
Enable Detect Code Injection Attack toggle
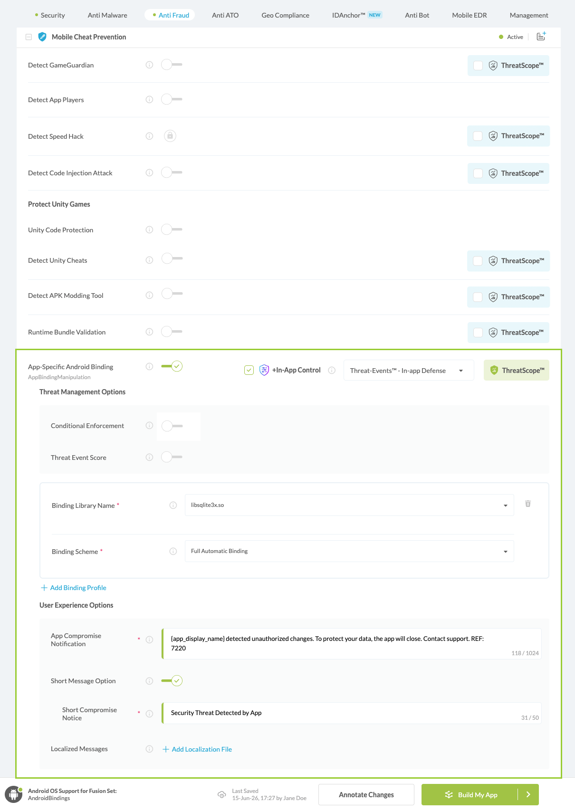(172, 172)
